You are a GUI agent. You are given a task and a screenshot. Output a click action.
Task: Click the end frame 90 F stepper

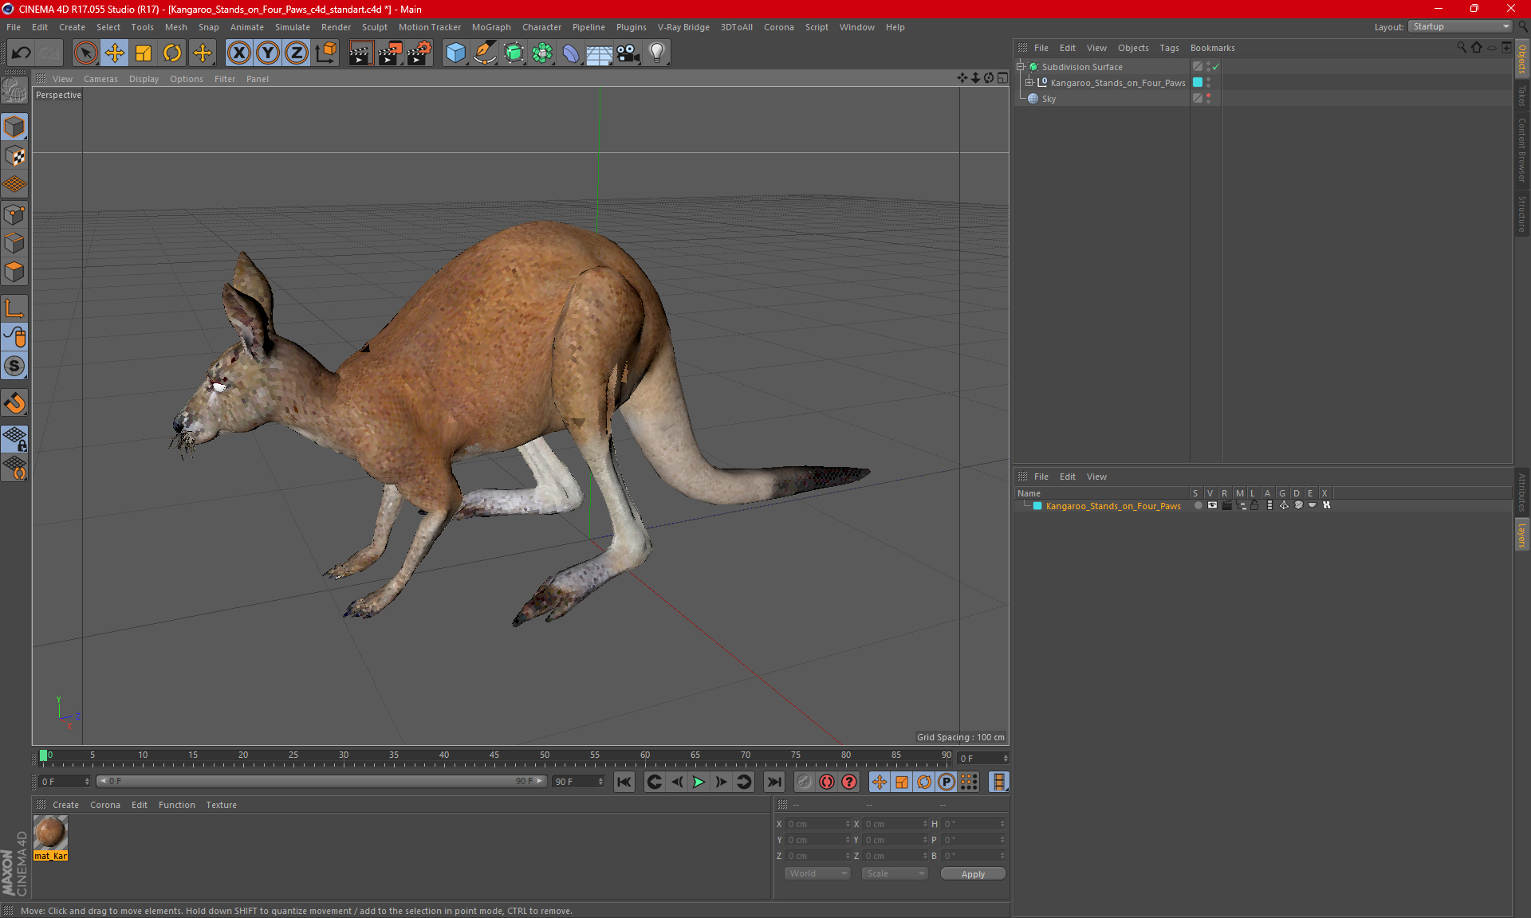click(600, 782)
